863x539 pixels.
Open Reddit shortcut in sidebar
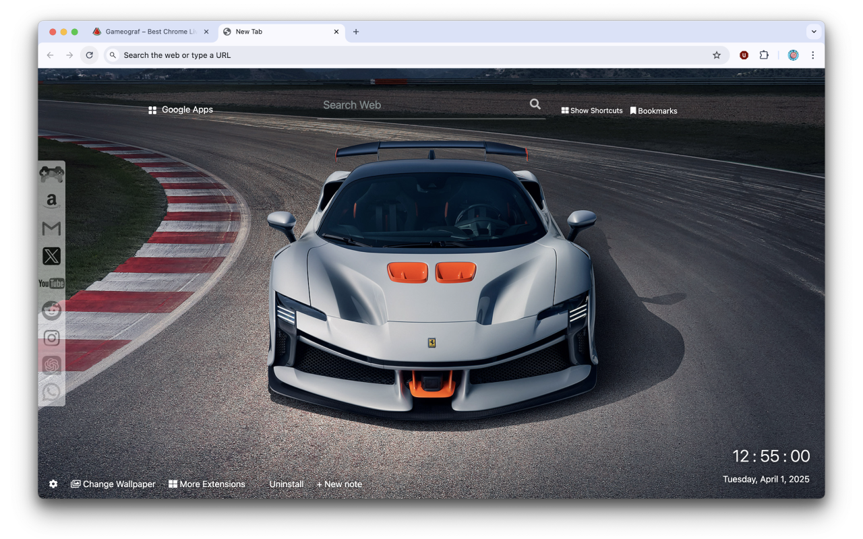point(51,310)
